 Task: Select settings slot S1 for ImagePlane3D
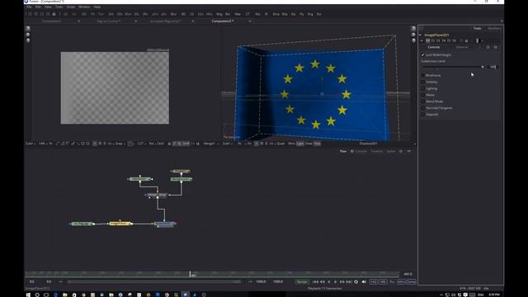tap(427, 40)
